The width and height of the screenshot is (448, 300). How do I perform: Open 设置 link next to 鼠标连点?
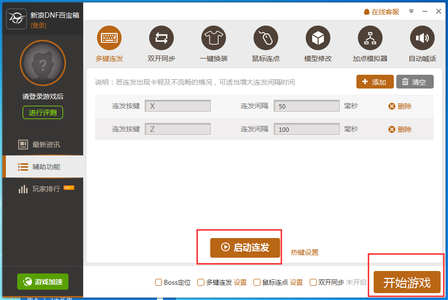point(296,282)
